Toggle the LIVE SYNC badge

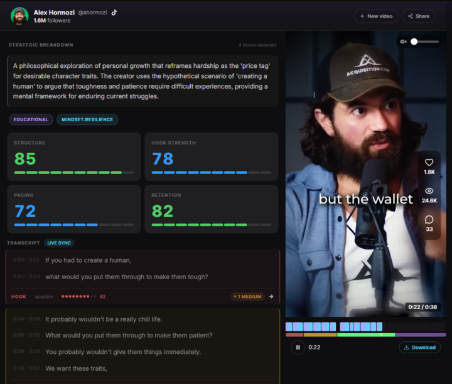59,243
